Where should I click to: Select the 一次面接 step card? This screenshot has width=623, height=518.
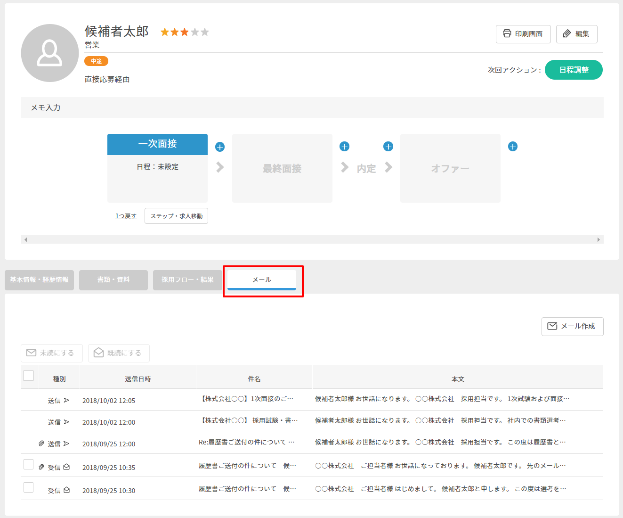coord(157,168)
